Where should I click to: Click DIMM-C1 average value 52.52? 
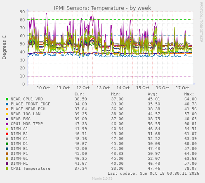pyautogui.click(x=154, y=139)
